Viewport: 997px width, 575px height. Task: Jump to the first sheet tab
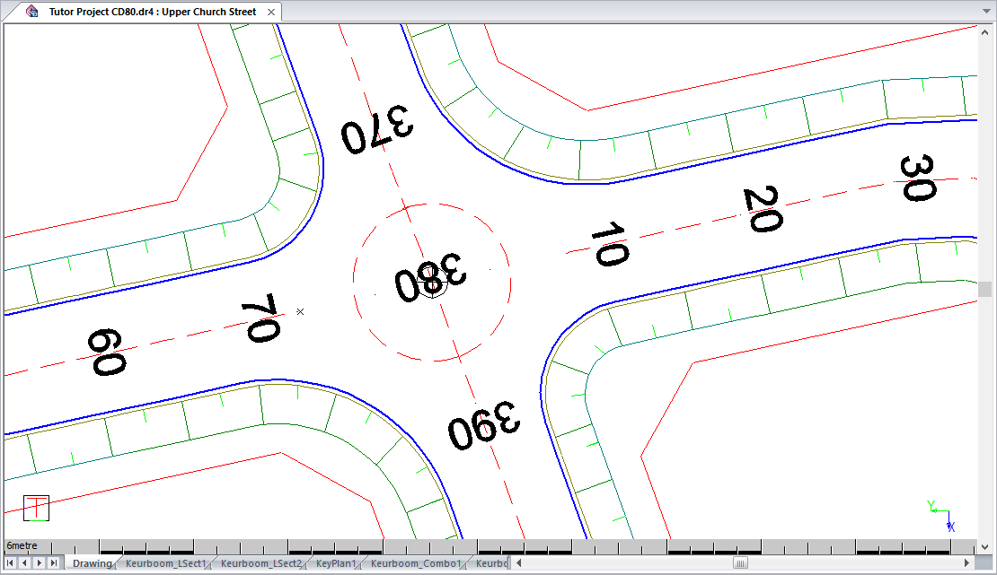tap(11, 563)
